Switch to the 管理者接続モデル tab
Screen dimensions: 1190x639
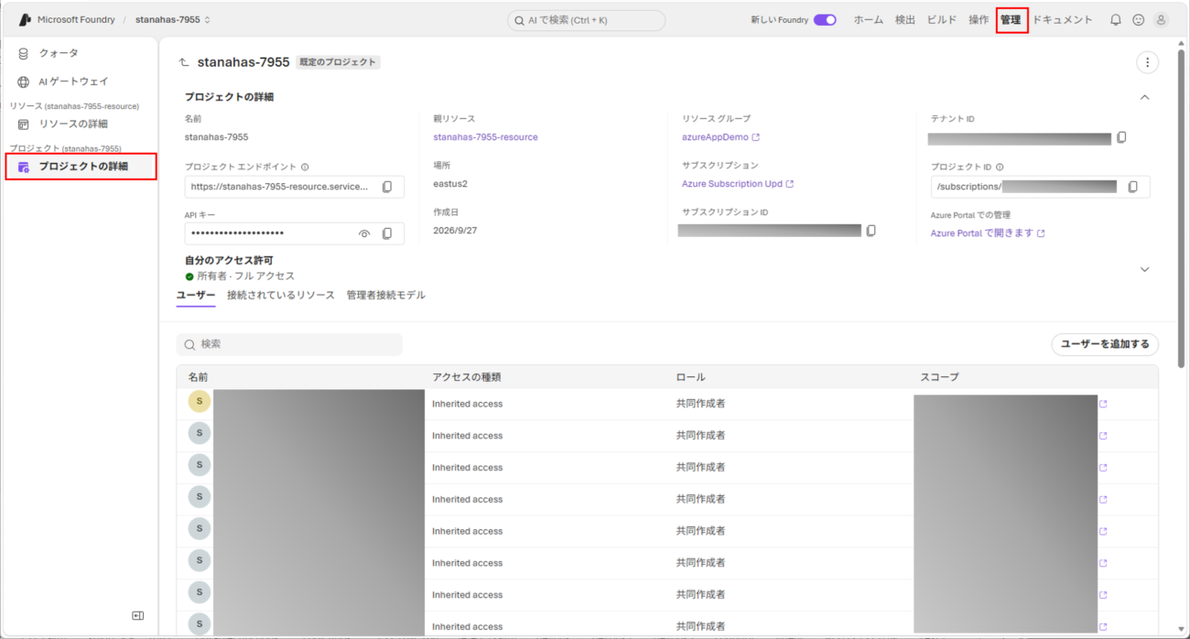[386, 295]
